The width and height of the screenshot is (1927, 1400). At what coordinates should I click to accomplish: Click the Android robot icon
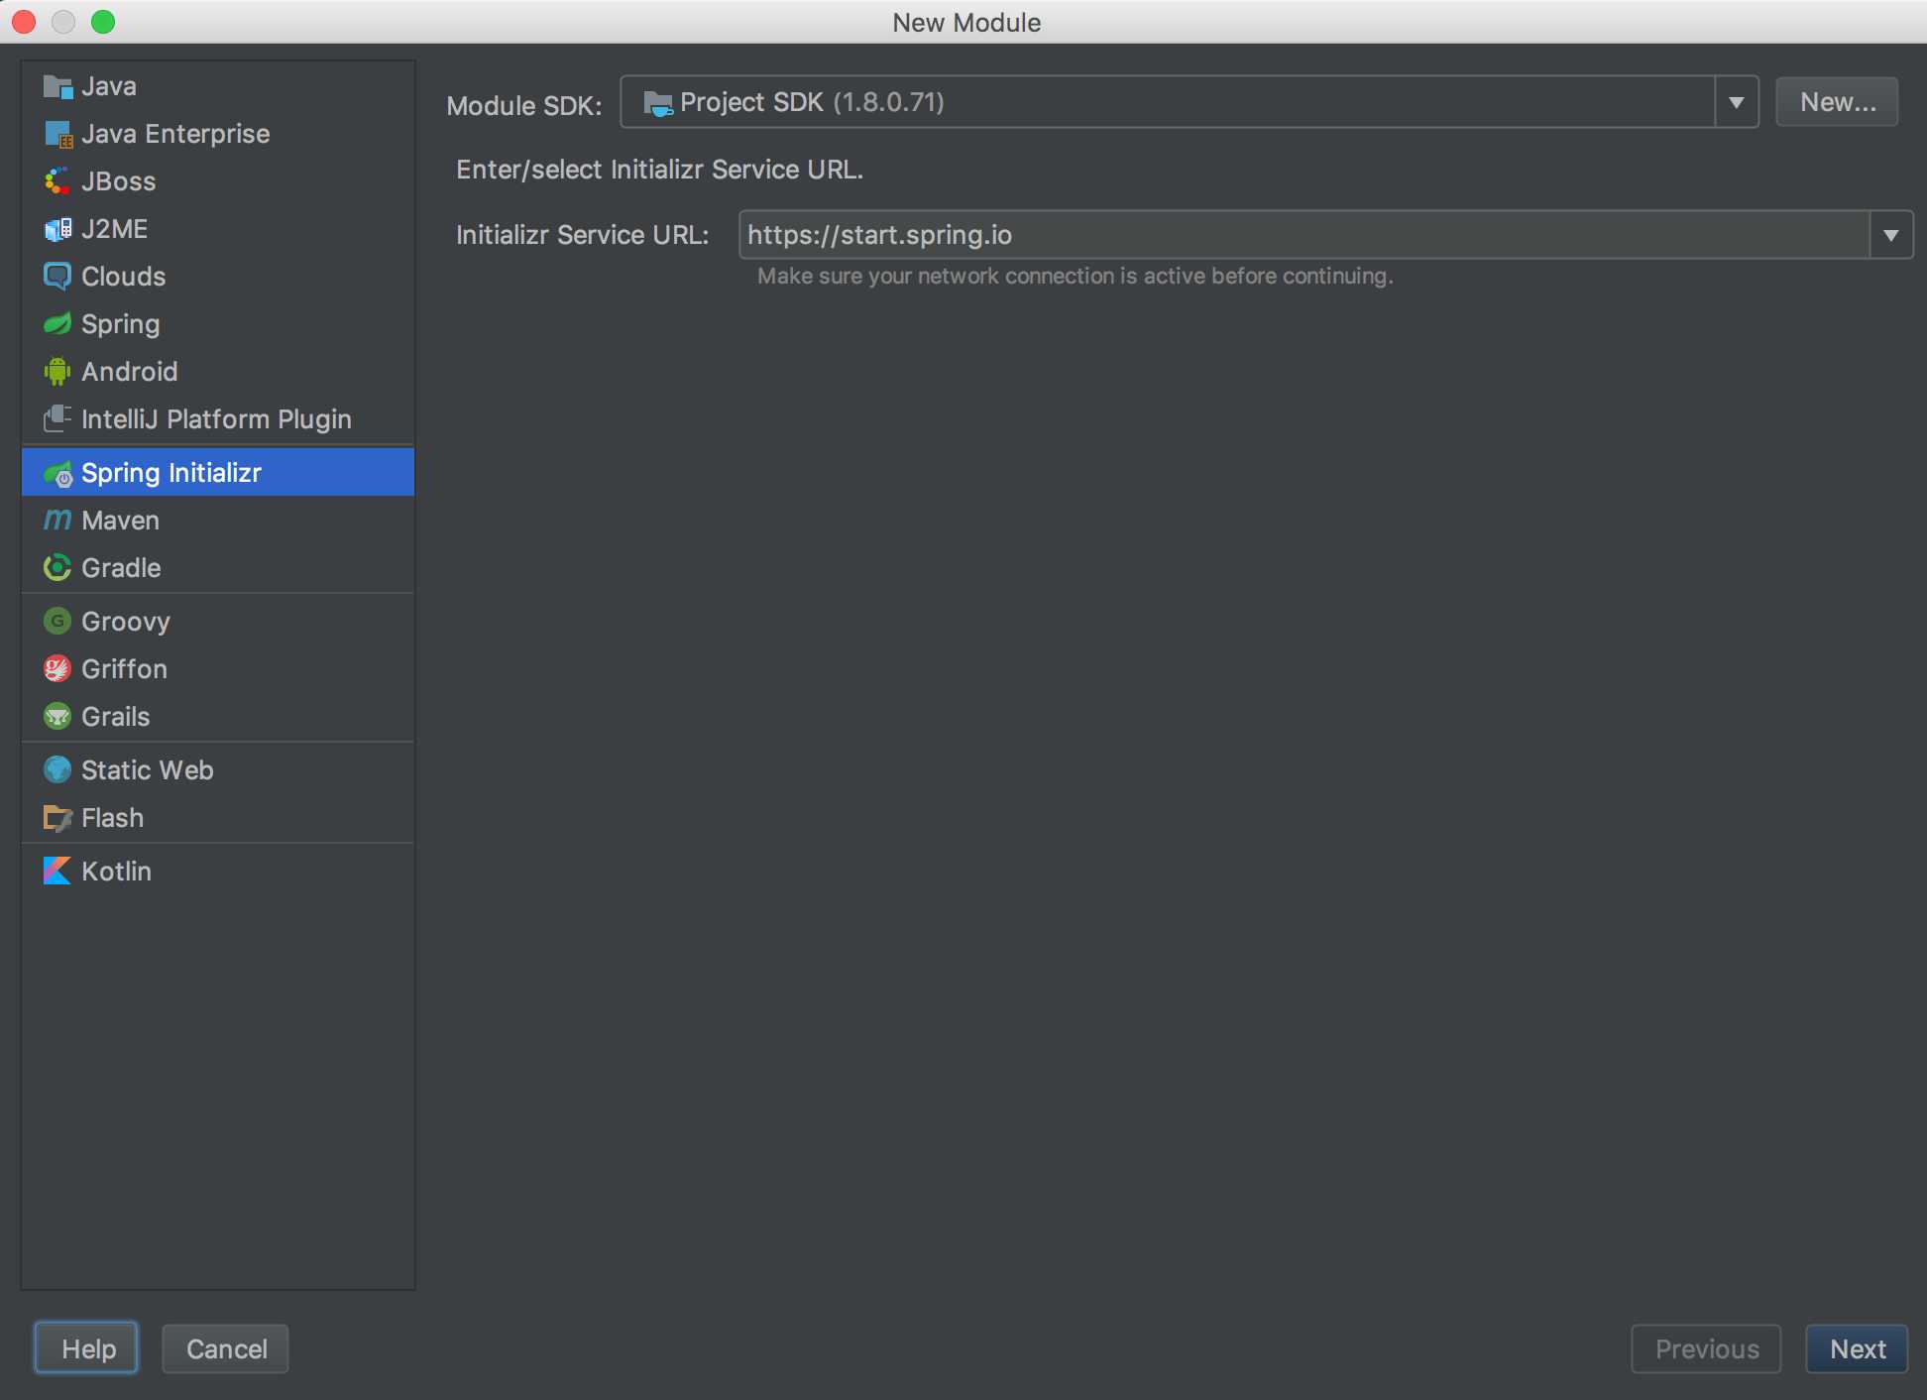(x=57, y=372)
